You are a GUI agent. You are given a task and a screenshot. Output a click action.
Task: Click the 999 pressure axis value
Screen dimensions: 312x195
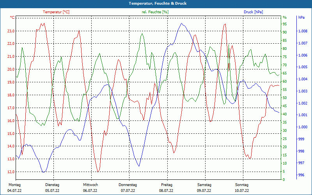click(x=301, y=139)
